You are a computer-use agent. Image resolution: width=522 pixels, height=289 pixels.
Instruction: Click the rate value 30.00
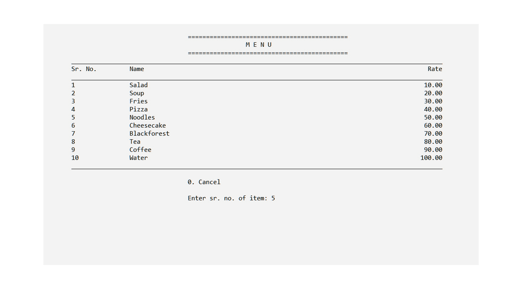pos(433,101)
